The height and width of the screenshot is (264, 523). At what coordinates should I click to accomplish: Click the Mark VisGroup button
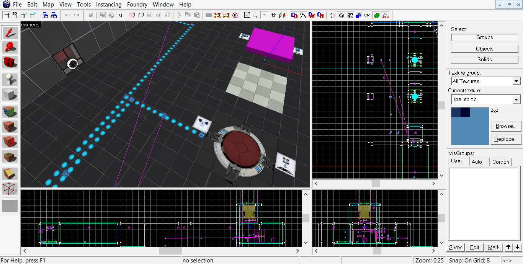click(494, 247)
